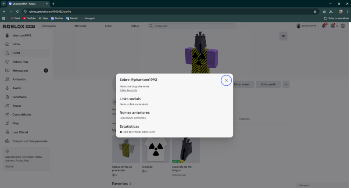The height and width of the screenshot is (188, 351).
Task: Click the Editar perfil button
Action: coord(268,84)
